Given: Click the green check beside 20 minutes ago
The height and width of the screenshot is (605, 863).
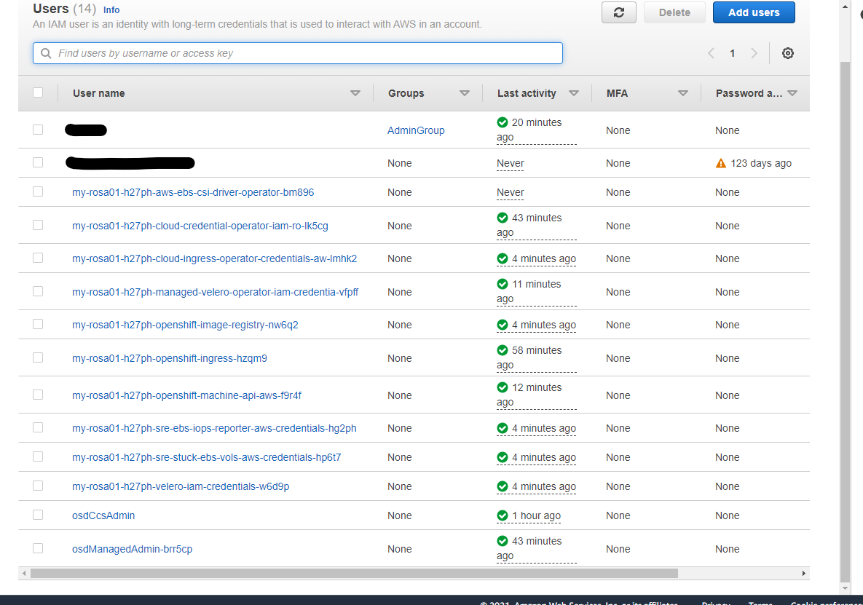Looking at the screenshot, I should point(502,122).
